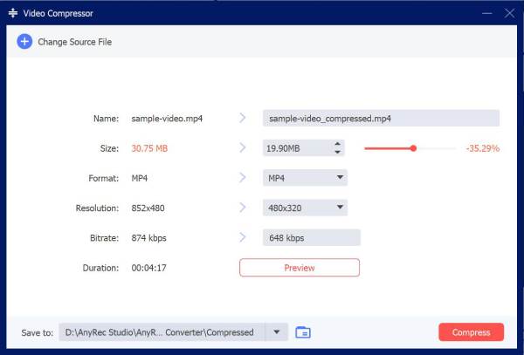The image size is (524, 355).
Task: Open the output Format MP4 dropdown
Action: tap(305, 178)
